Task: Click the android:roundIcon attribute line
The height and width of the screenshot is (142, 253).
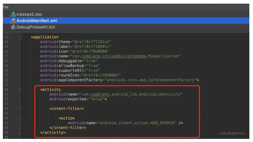Action: pyautogui.click(x=80, y=75)
